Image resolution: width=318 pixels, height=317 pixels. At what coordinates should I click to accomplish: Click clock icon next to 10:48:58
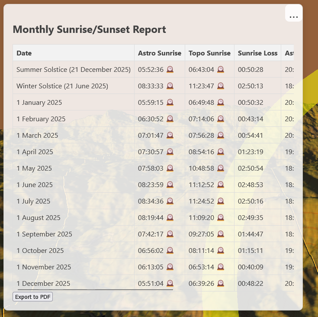click(x=221, y=168)
